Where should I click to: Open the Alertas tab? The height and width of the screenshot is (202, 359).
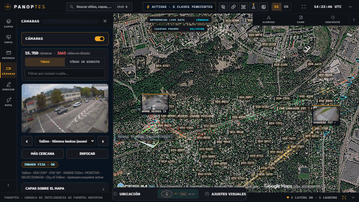point(268,20)
